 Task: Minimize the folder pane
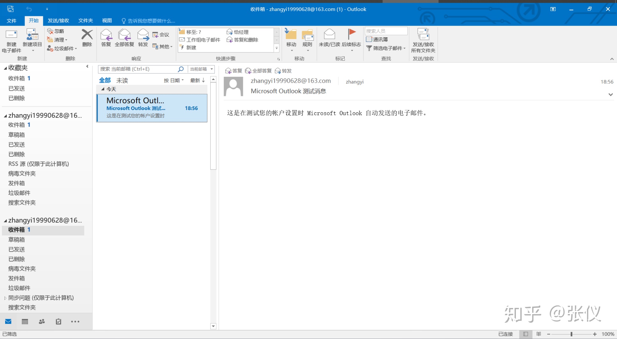click(87, 67)
